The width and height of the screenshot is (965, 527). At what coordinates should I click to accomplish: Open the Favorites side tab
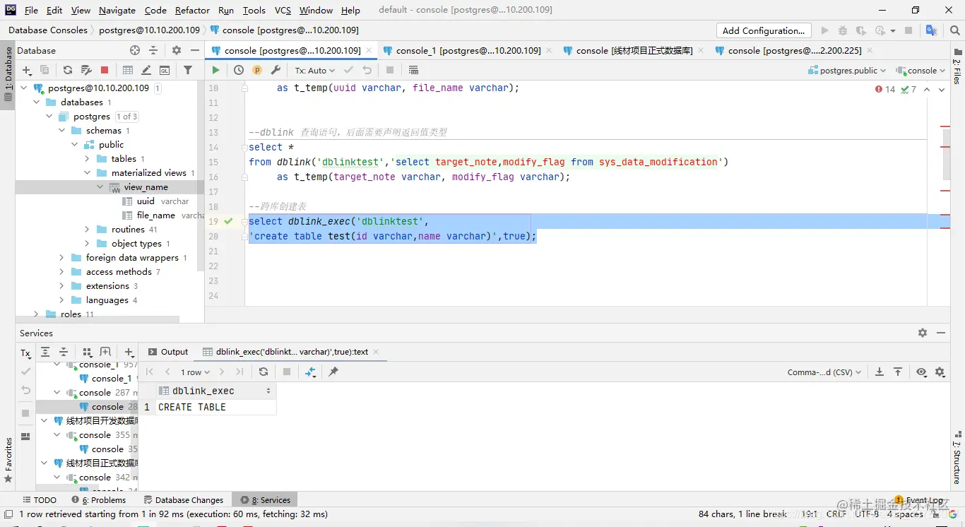point(8,459)
